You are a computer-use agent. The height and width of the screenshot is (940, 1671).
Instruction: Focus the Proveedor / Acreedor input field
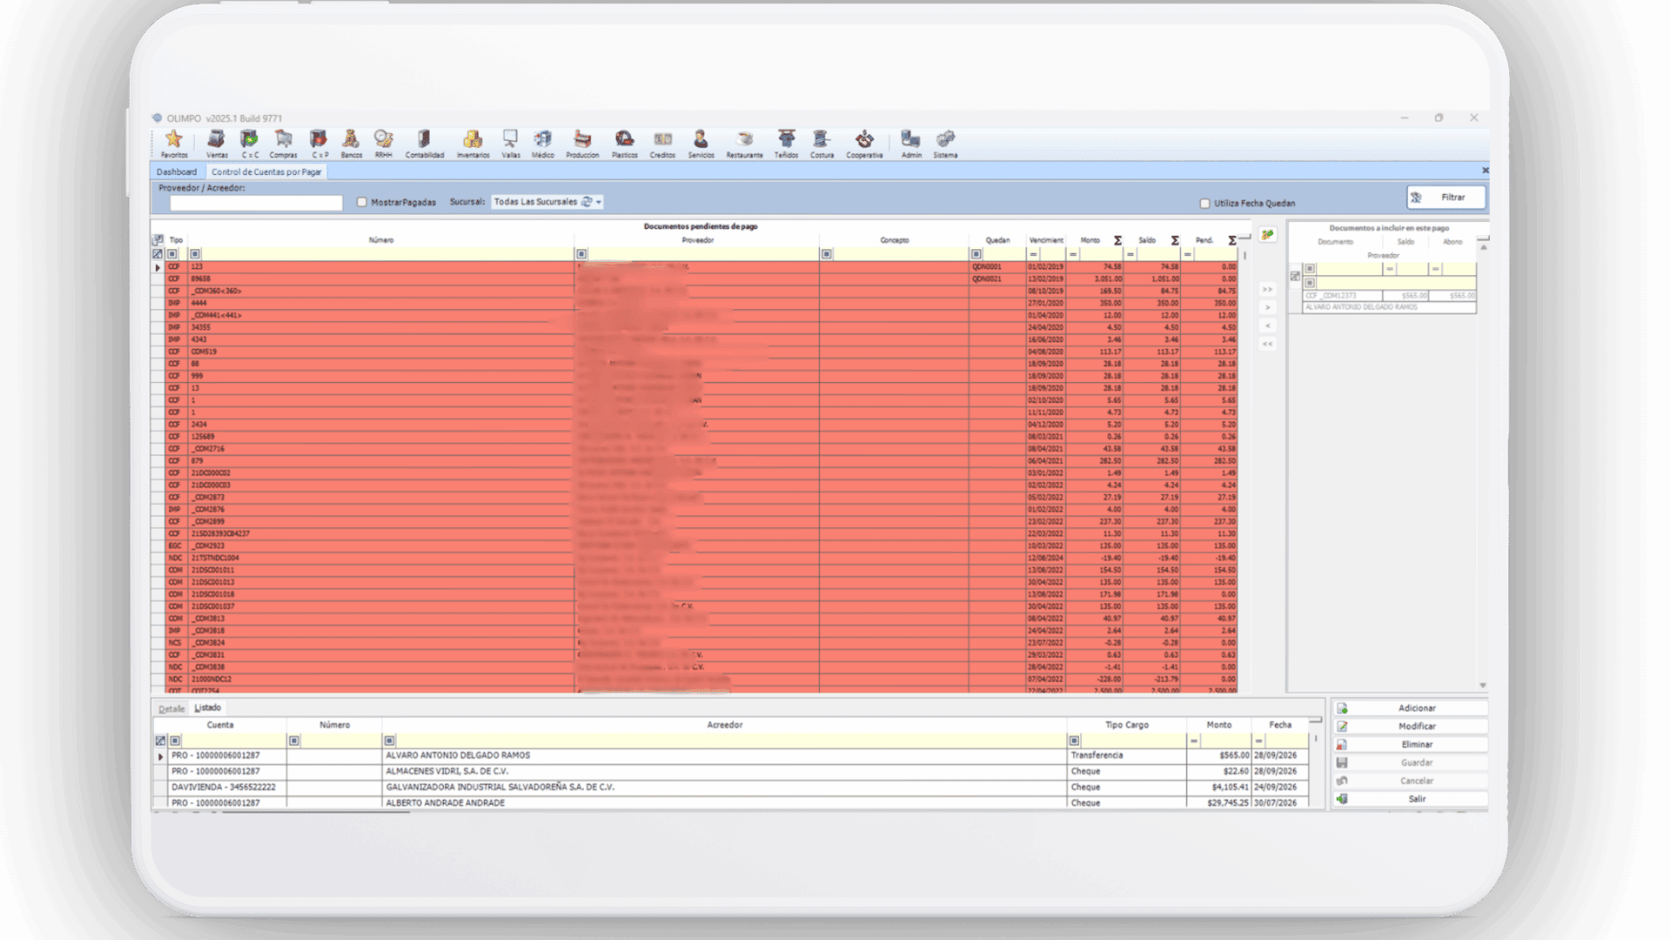[256, 203]
